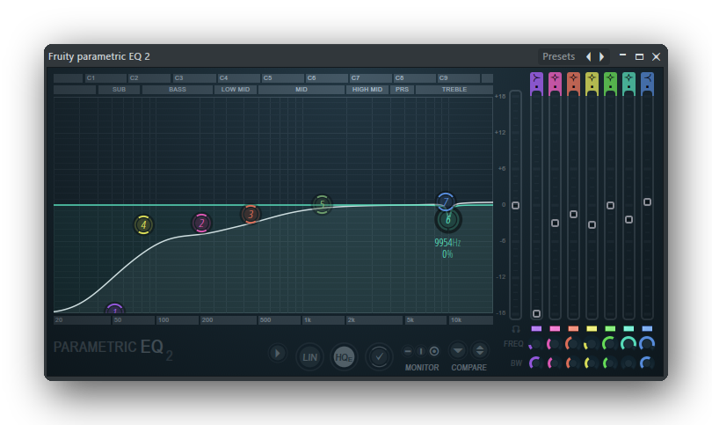Click purple band 1 gain slider handle
712x425 pixels.
pyautogui.click(x=536, y=313)
